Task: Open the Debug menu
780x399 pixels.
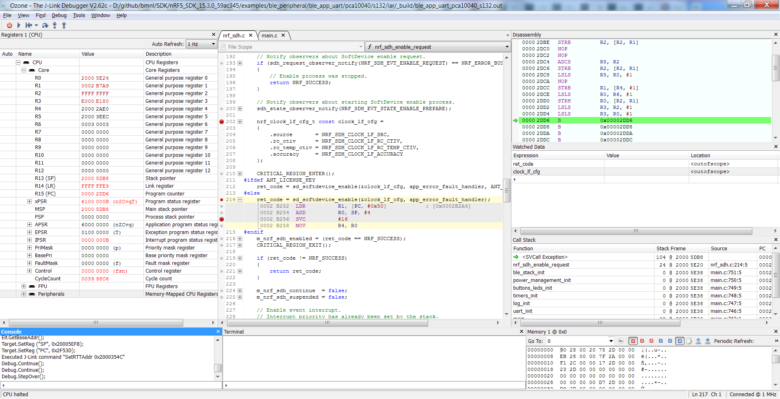Action: click(59, 15)
